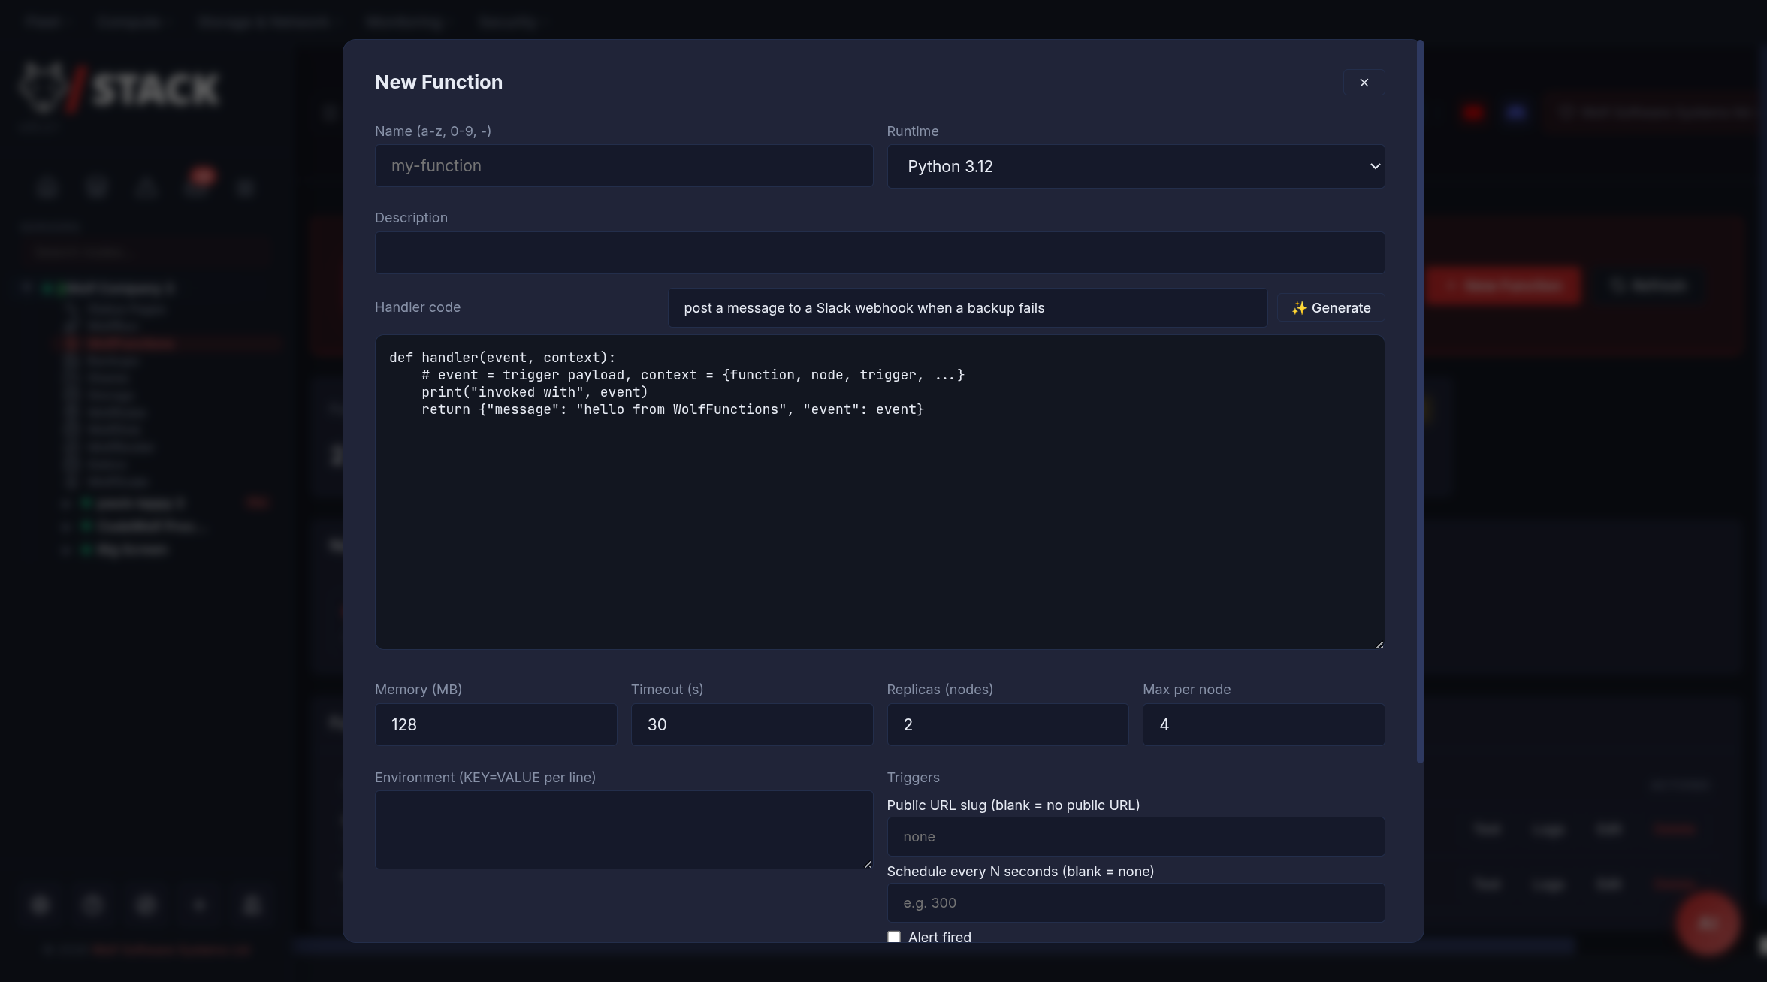
Task: Click the dialog's vertical scrollbar
Action: [1419, 402]
